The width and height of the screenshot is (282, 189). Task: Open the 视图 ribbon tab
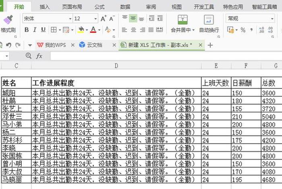[x=176, y=7]
